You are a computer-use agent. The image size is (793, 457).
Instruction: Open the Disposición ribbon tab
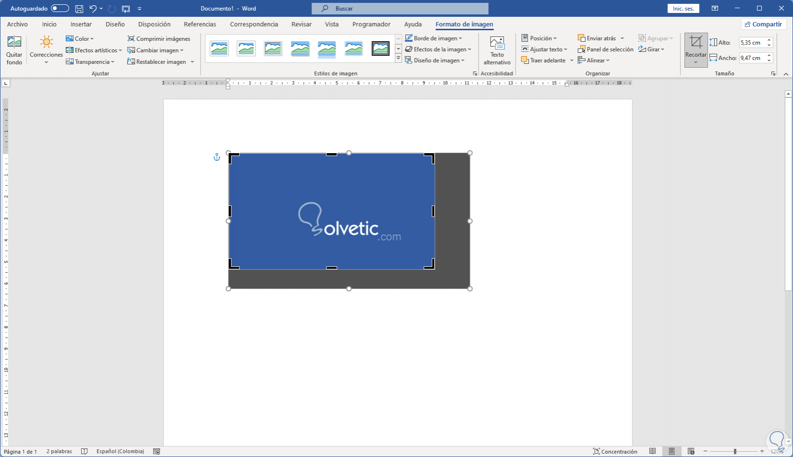[154, 24]
